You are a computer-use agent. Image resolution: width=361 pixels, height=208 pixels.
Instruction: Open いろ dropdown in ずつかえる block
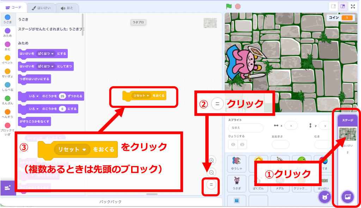tap(33, 96)
